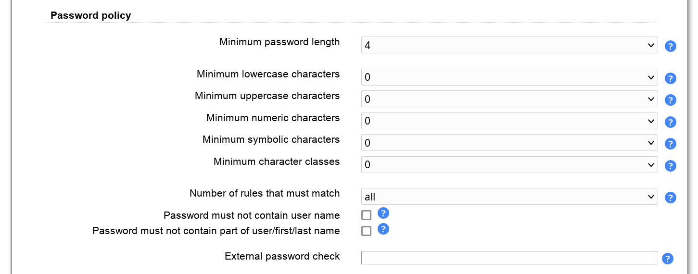Viewport: 698px width, 274px height.
Task: Open help for Password must not contain user name
Action: pyautogui.click(x=383, y=213)
